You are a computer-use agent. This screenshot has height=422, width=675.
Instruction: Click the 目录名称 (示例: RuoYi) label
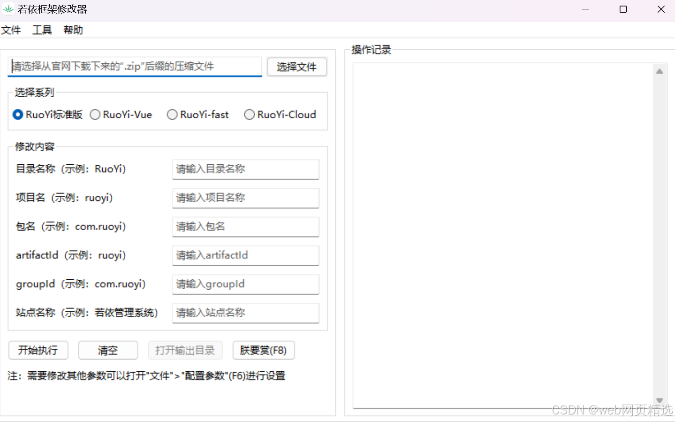point(71,169)
